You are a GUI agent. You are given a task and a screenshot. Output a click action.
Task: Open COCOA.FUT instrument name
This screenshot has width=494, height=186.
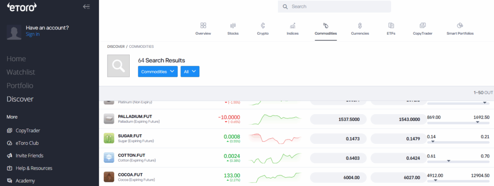[x=130, y=174]
